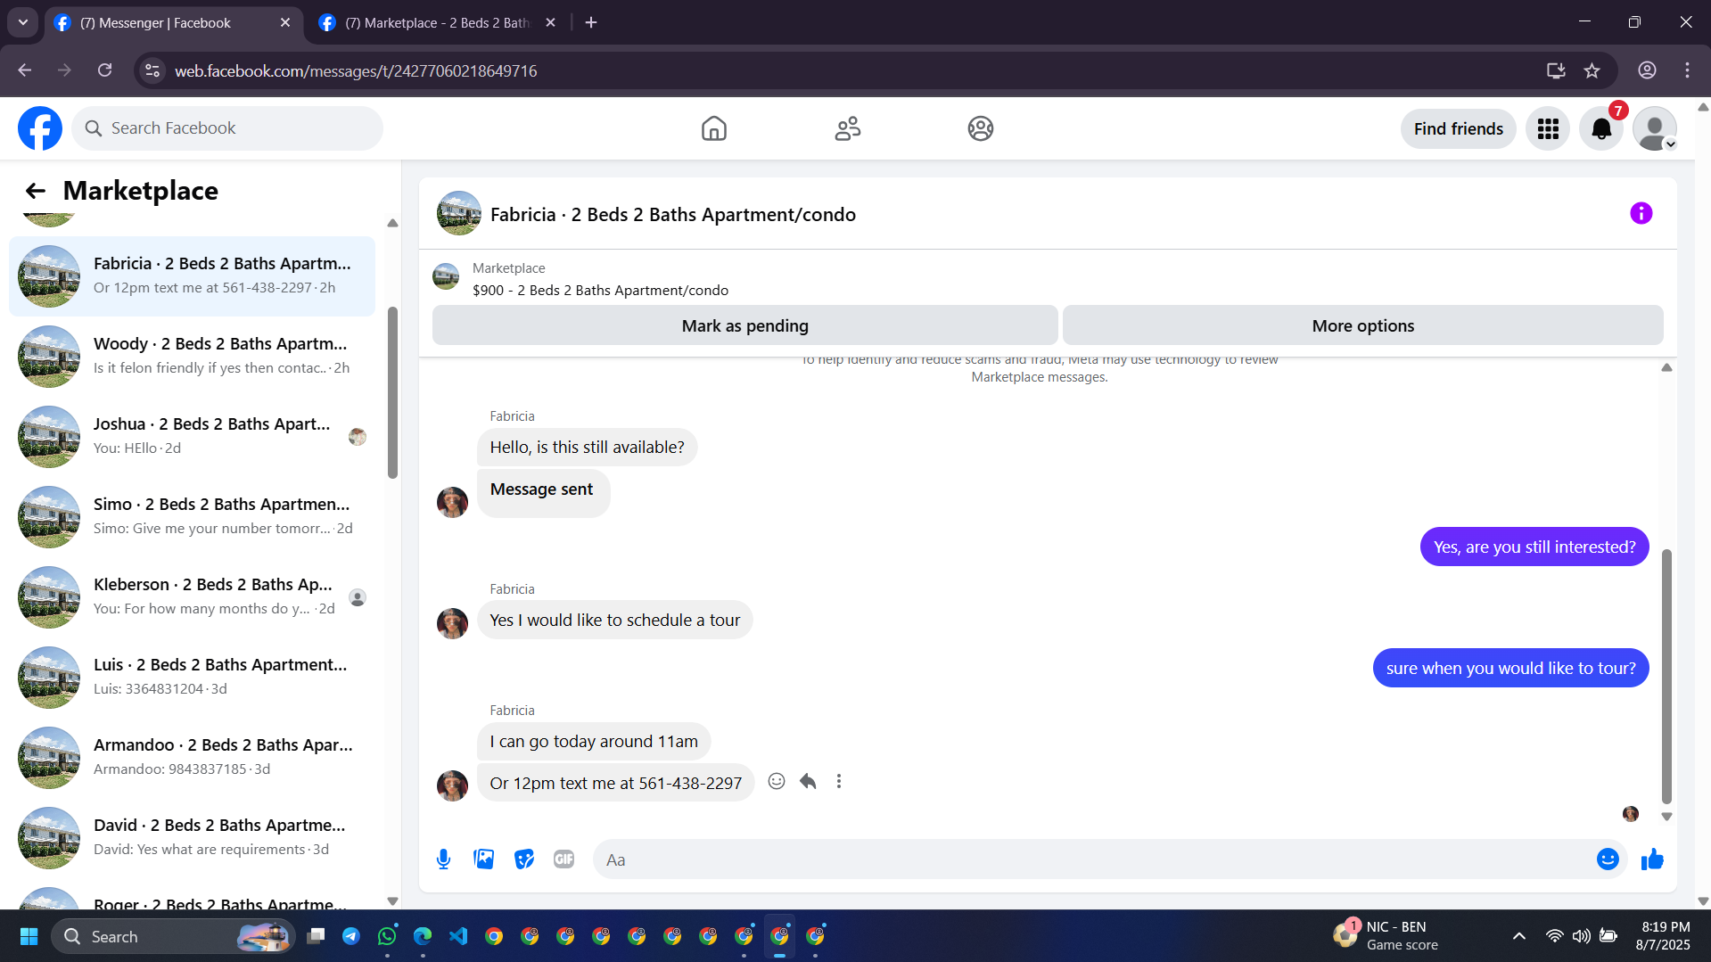Reload the page in the browser
This screenshot has height=962, width=1711.
105,70
